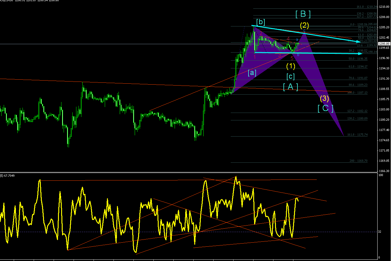Click Fibonacci level '138.2 - 1208.56'
Viewport: 391px width, 261px height.
[x=367, y=14]
